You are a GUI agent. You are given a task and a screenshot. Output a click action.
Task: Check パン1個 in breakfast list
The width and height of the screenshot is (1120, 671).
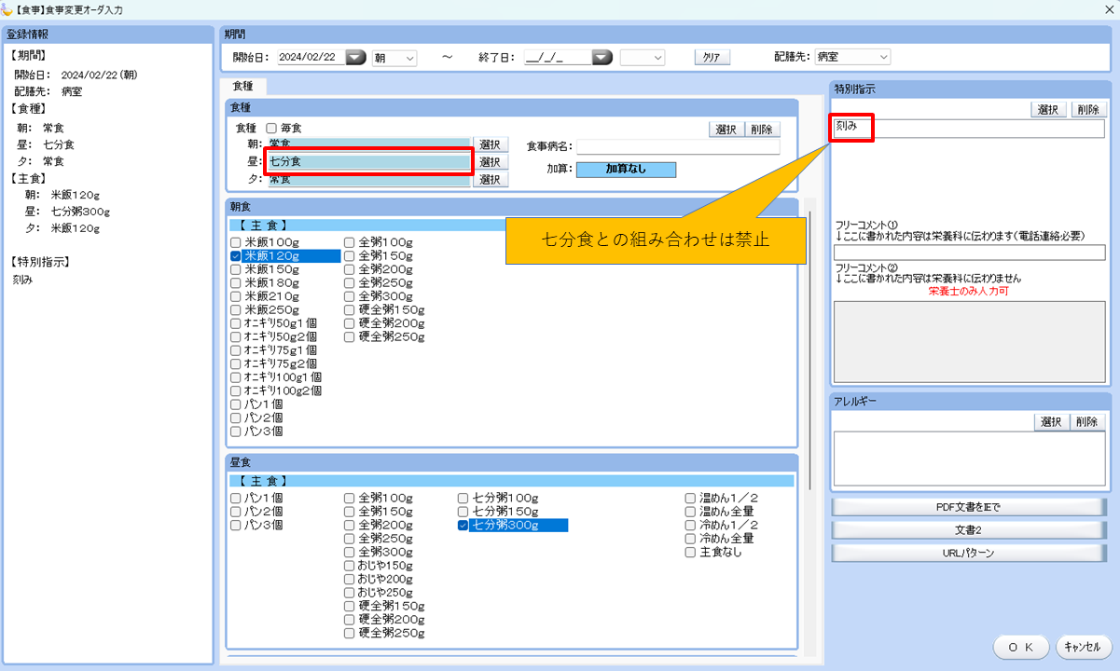236,404
